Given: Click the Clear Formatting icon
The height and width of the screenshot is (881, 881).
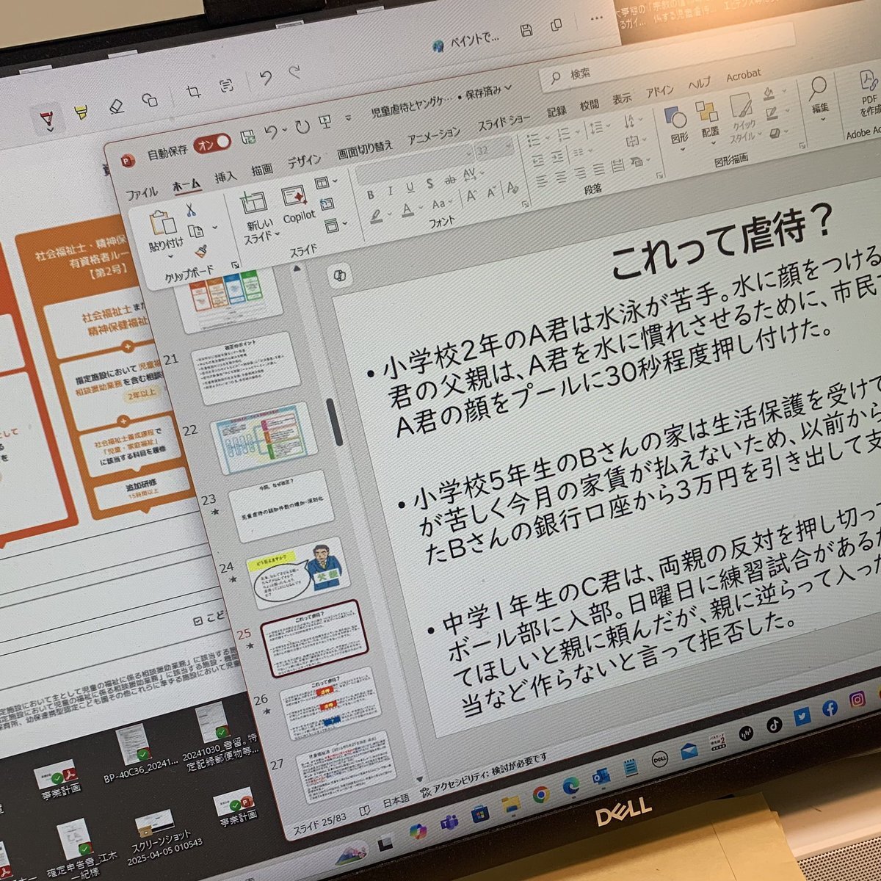Looking at the screenshot, I should point(512,189).
